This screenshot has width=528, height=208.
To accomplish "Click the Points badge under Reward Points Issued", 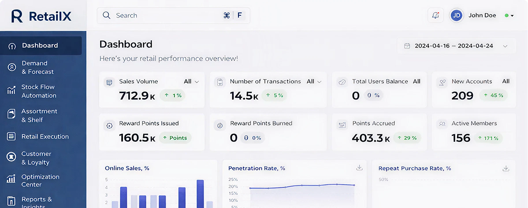I will tap(175, 138).
